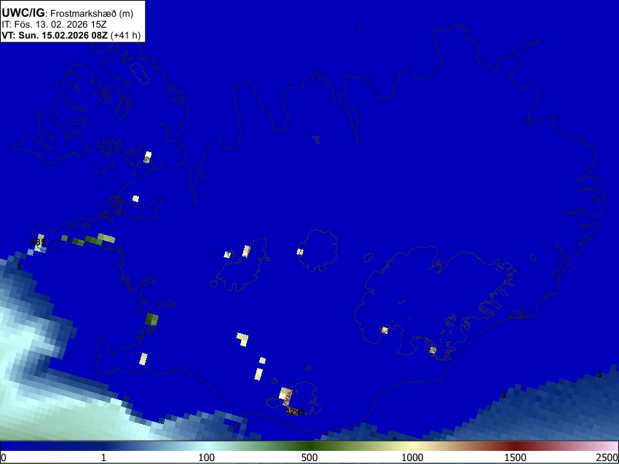
Task: Click the legend tick label '1500'
Action: tap(515, 457)
